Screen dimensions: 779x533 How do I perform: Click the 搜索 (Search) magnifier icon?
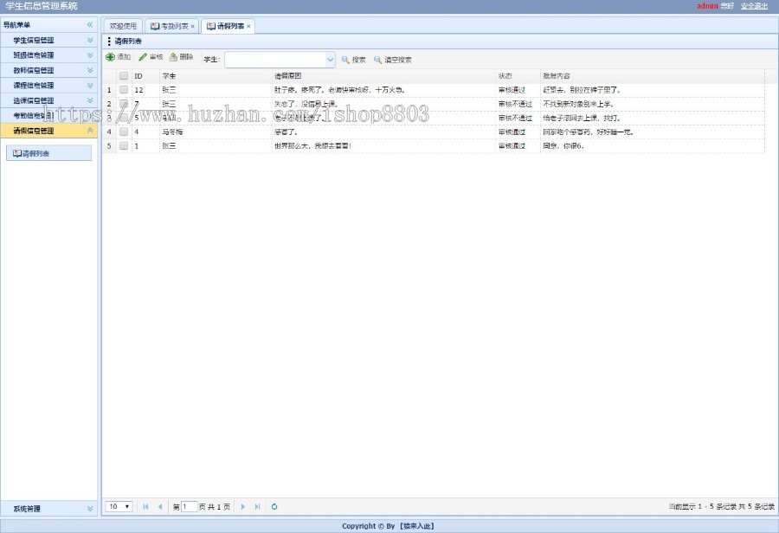[x=344, y=59]
